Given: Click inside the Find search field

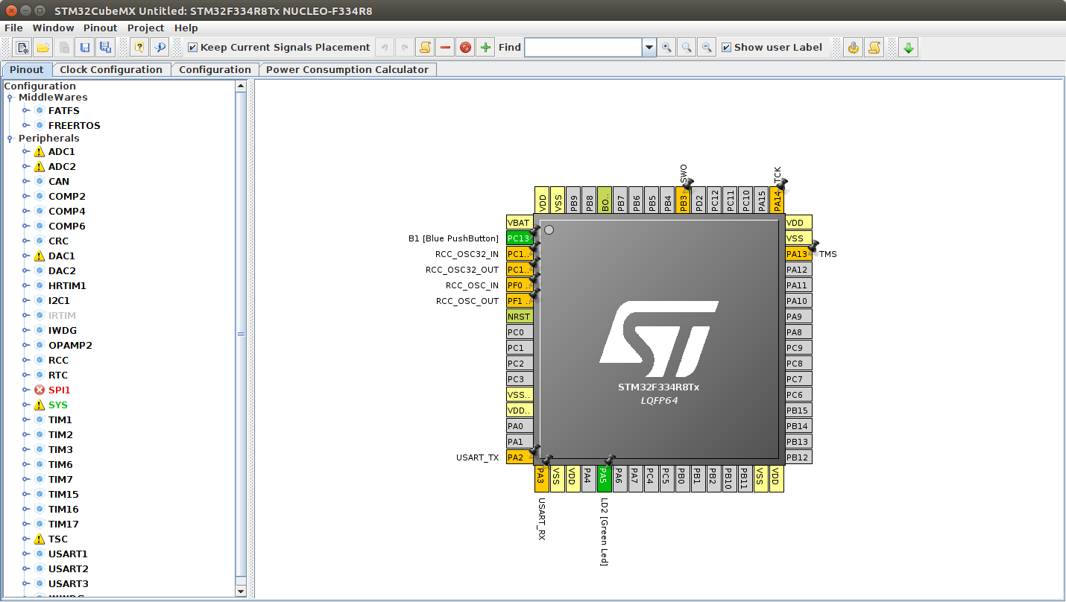Looking at the screenshot, I should click(x=583, y=48).
